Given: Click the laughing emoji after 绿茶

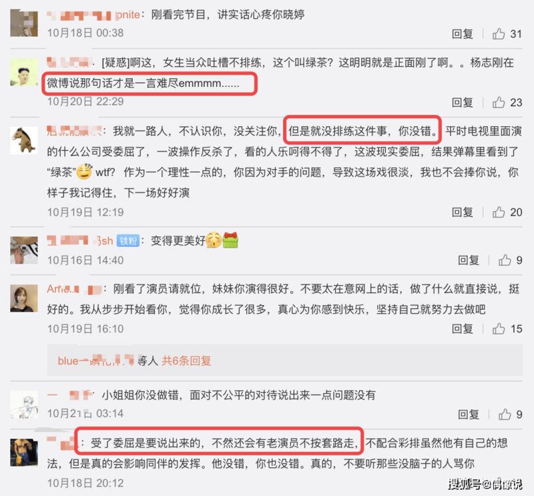Looking at the screenshot, I should (x=84, y=172).
